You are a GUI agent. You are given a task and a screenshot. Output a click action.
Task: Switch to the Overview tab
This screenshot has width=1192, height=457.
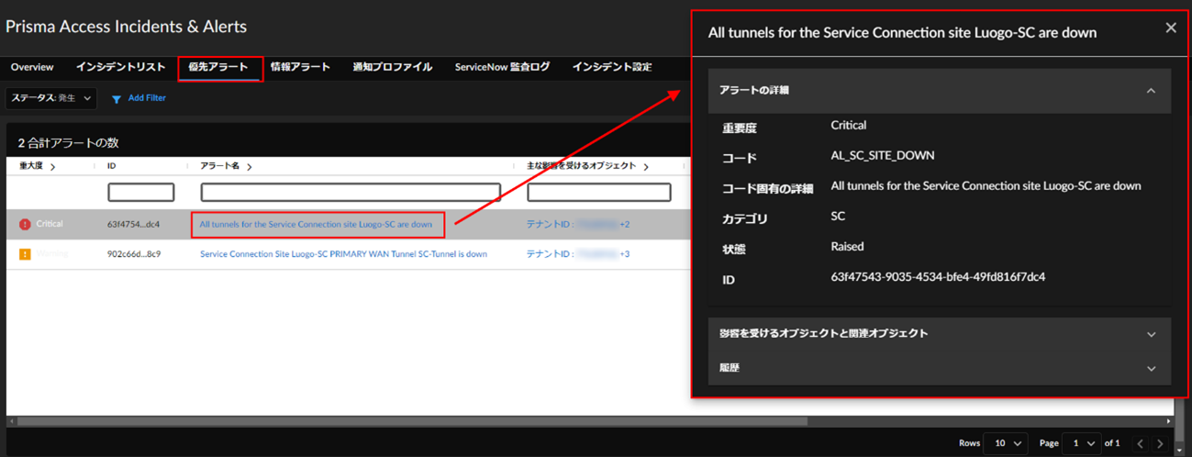tap(32, 67)
